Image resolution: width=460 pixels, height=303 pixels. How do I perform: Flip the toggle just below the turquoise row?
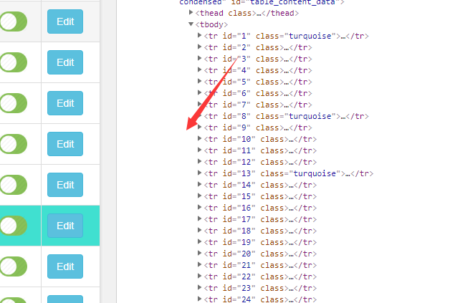14,266
